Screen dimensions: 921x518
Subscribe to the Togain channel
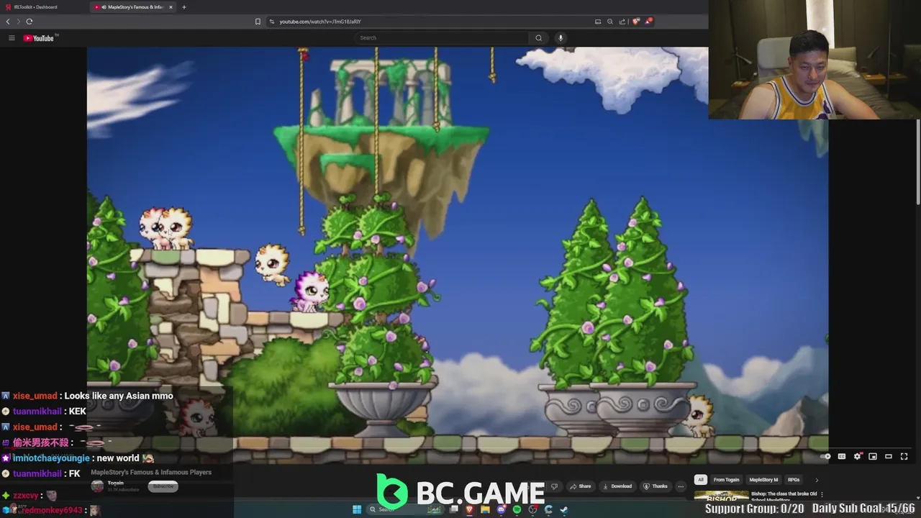(x=163, y=486)
